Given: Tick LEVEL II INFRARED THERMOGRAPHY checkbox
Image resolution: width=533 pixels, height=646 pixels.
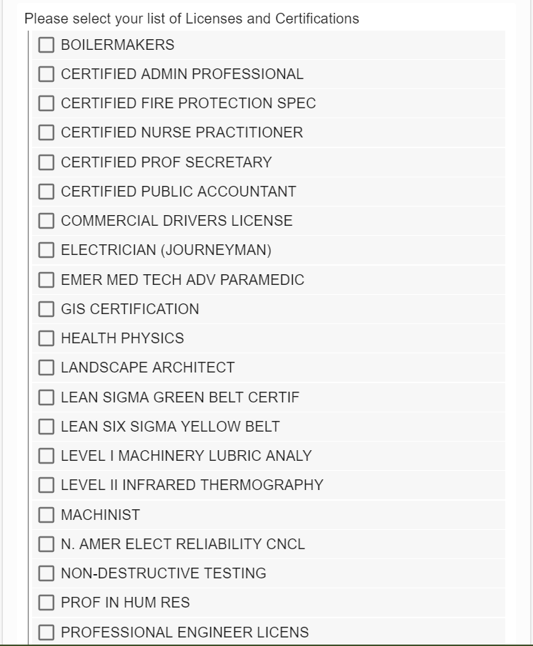Looking at the screenshot, I should tap(46, 486).
